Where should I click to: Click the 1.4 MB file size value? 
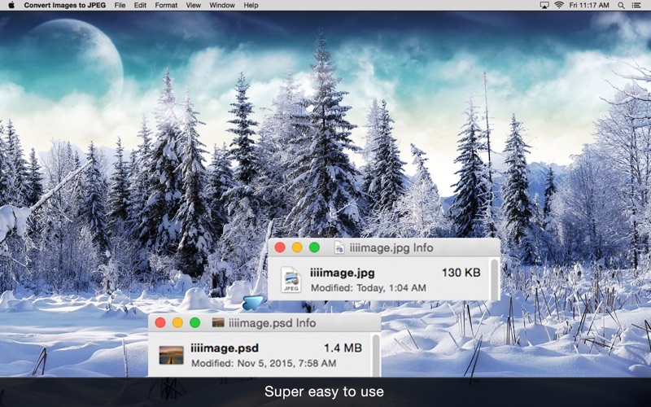coord(343,348)
